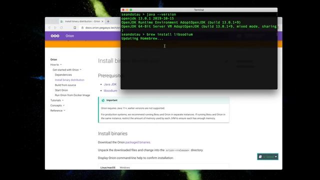Click the docs.orion.pegasys.tech address field
This screenshot has width=320, height=180.
pos(100,27)
